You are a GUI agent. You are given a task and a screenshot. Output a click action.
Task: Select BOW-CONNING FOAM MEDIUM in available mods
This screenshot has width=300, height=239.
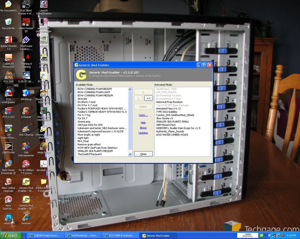pos(95,95)
